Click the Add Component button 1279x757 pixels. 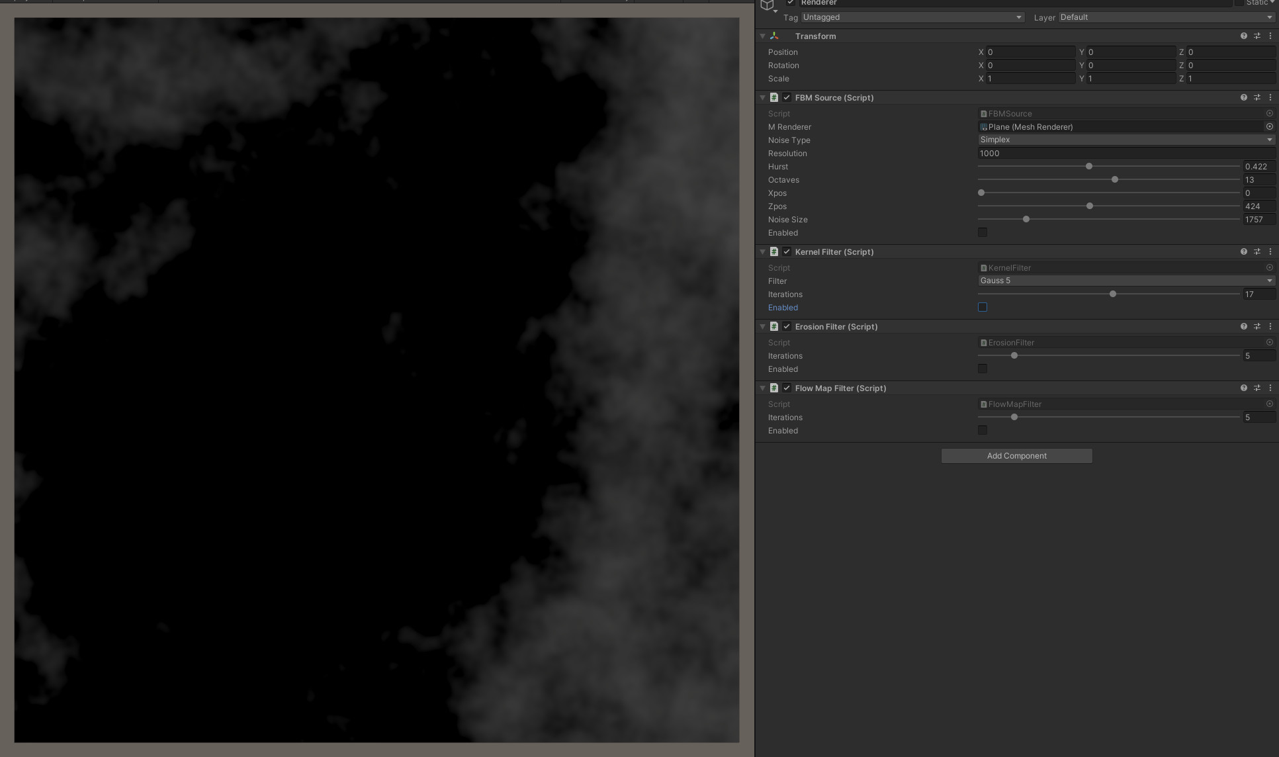(x=1016, y=456)
